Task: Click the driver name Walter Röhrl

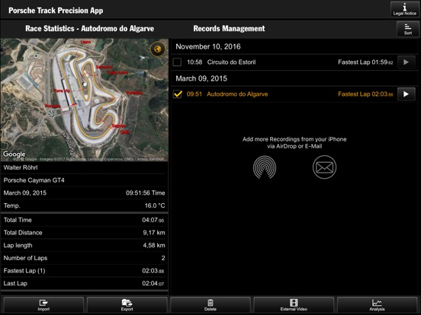Action: (x=21, y=167)
